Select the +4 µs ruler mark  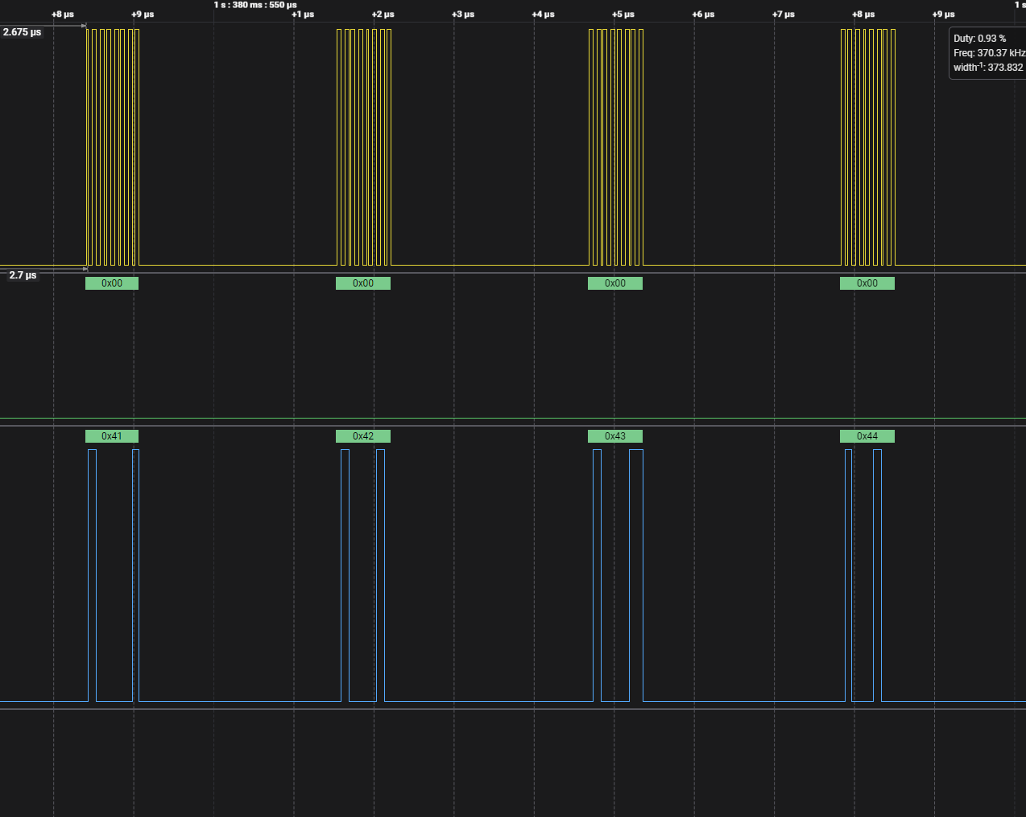(x=544, y=14)
